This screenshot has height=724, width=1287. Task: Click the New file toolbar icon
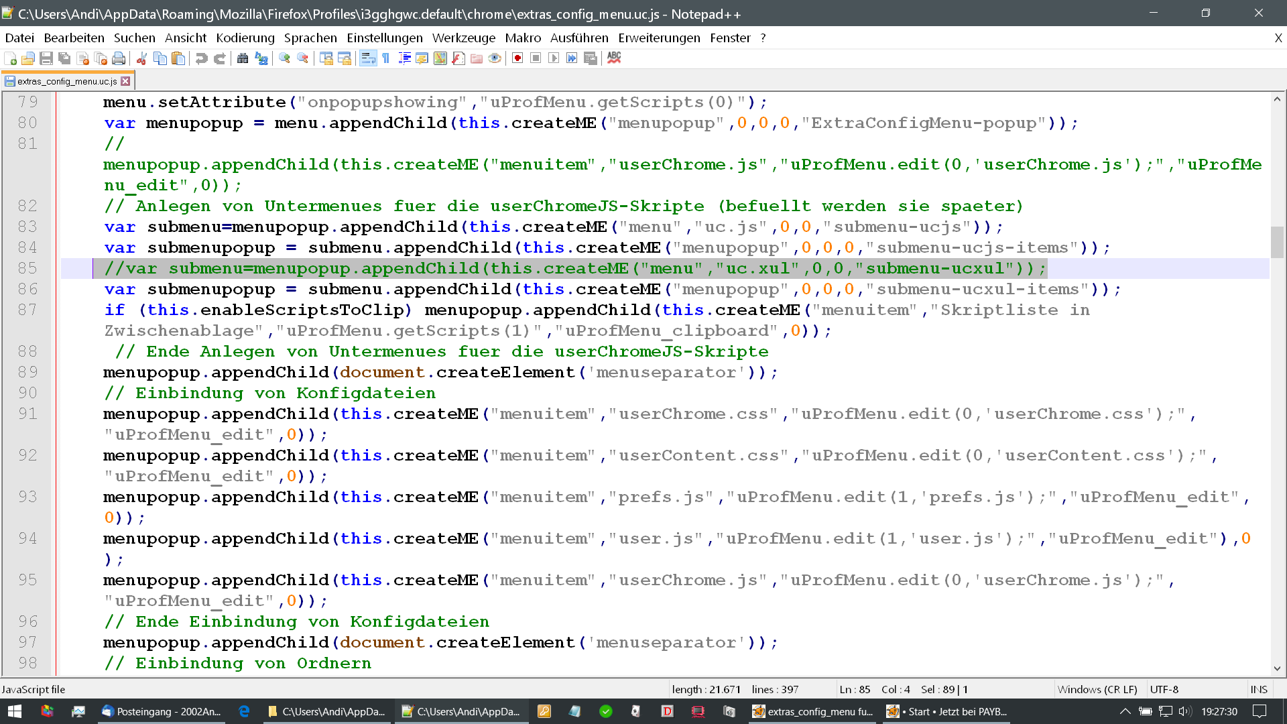click(10, 59)
